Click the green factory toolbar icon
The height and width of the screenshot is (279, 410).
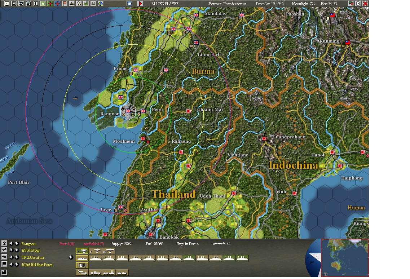pyautogui.click(x=86, y=3)
